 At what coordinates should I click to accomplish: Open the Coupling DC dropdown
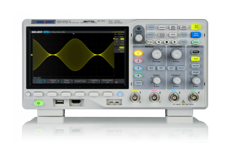94,81
